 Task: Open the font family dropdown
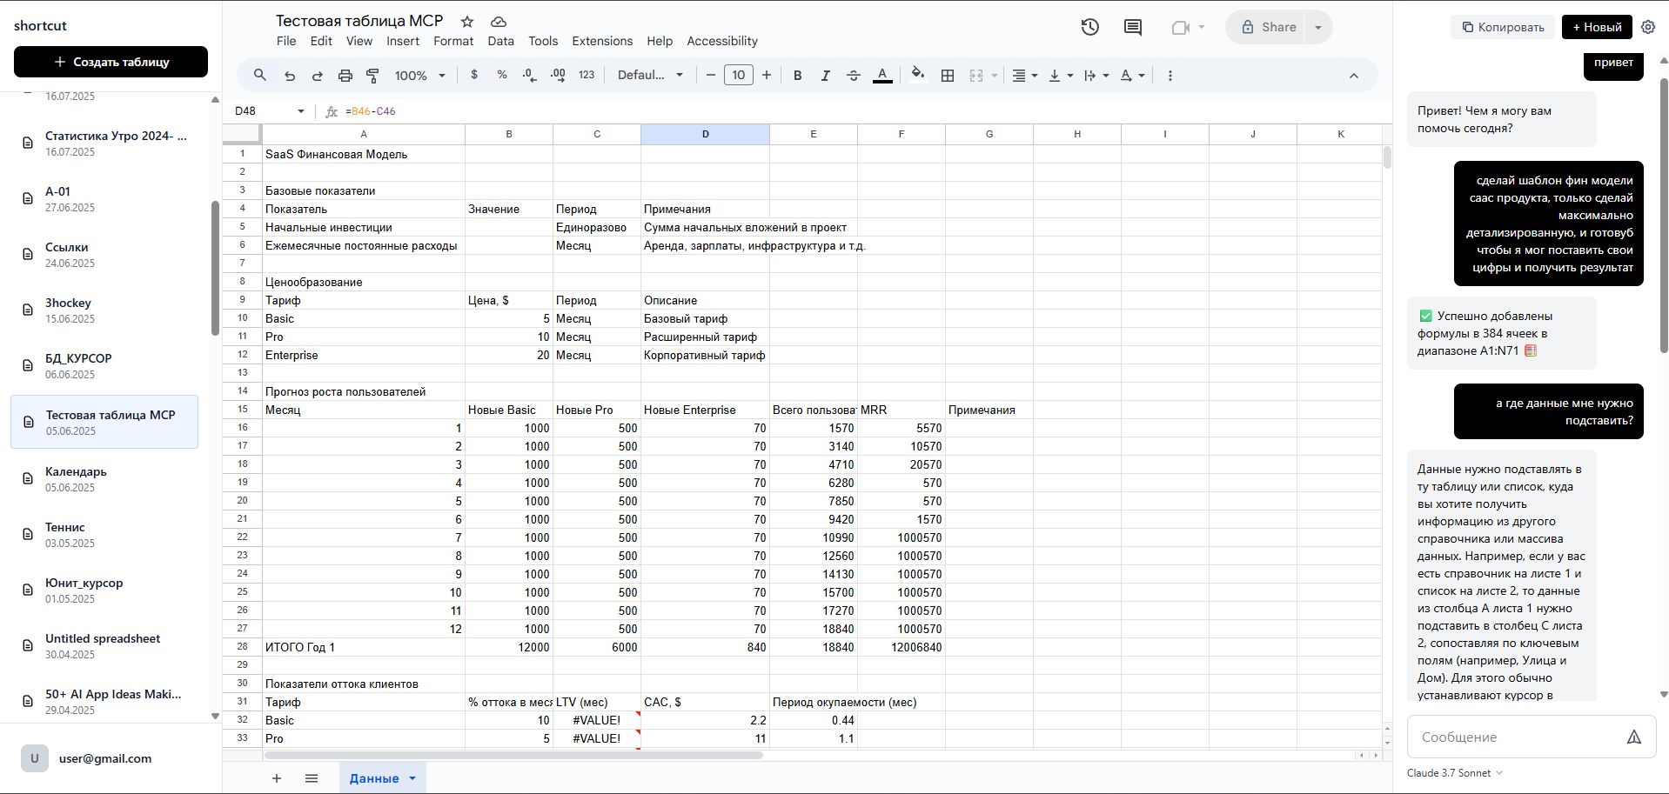[x=650, y=75]
